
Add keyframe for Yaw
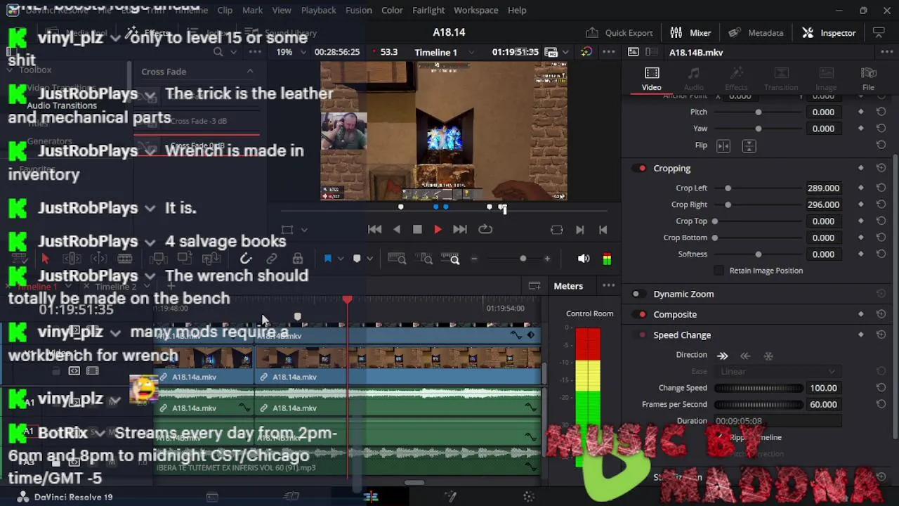(x=861, y=129)
